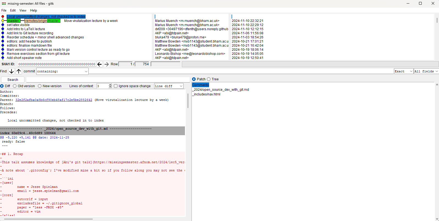Switch to Tree view radio button
The image size is (439, 221).
point(209,79)
